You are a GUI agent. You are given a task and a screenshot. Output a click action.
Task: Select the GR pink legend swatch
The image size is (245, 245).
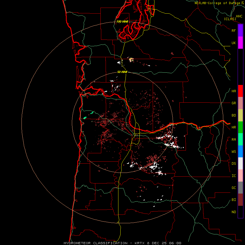tap(240, 103)
